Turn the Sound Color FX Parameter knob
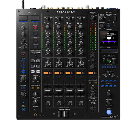Screen dimensions: 137x120 [x=35, y=79]
